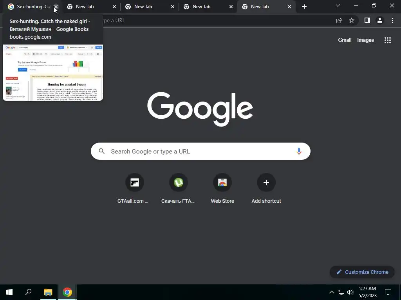Expand the search tabs chevron

(338, 5)
